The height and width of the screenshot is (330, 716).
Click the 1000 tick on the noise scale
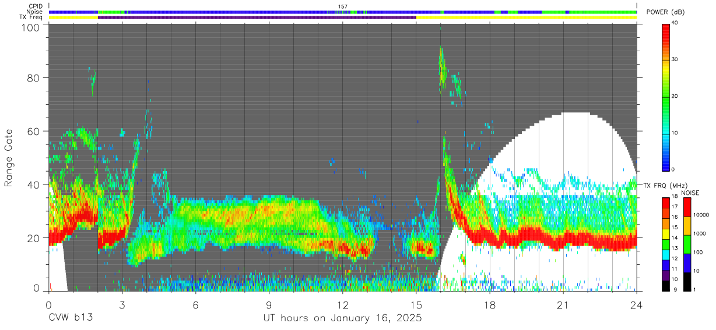coord(701,234)
